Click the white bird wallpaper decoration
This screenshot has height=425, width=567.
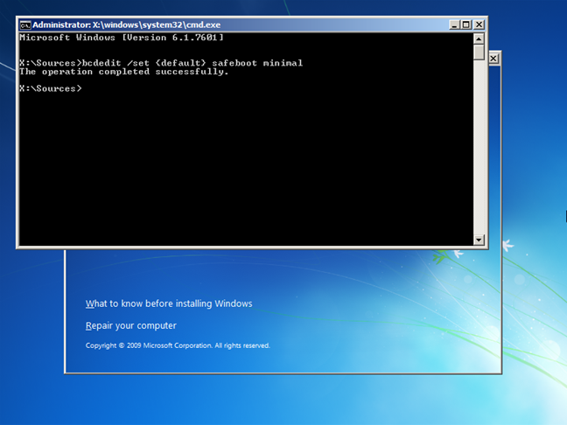tap(507, 245)
